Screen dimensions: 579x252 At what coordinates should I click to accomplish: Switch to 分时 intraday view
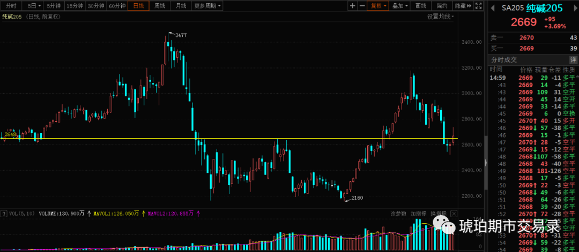click(x=11, y=6)
